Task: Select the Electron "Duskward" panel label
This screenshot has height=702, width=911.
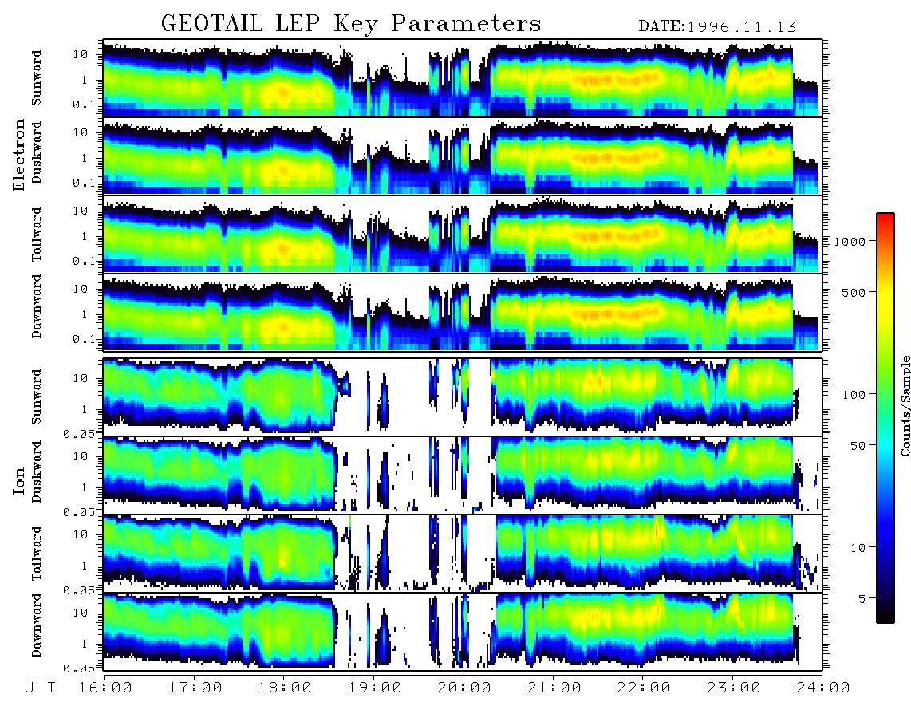Action: tap(37, 152)
